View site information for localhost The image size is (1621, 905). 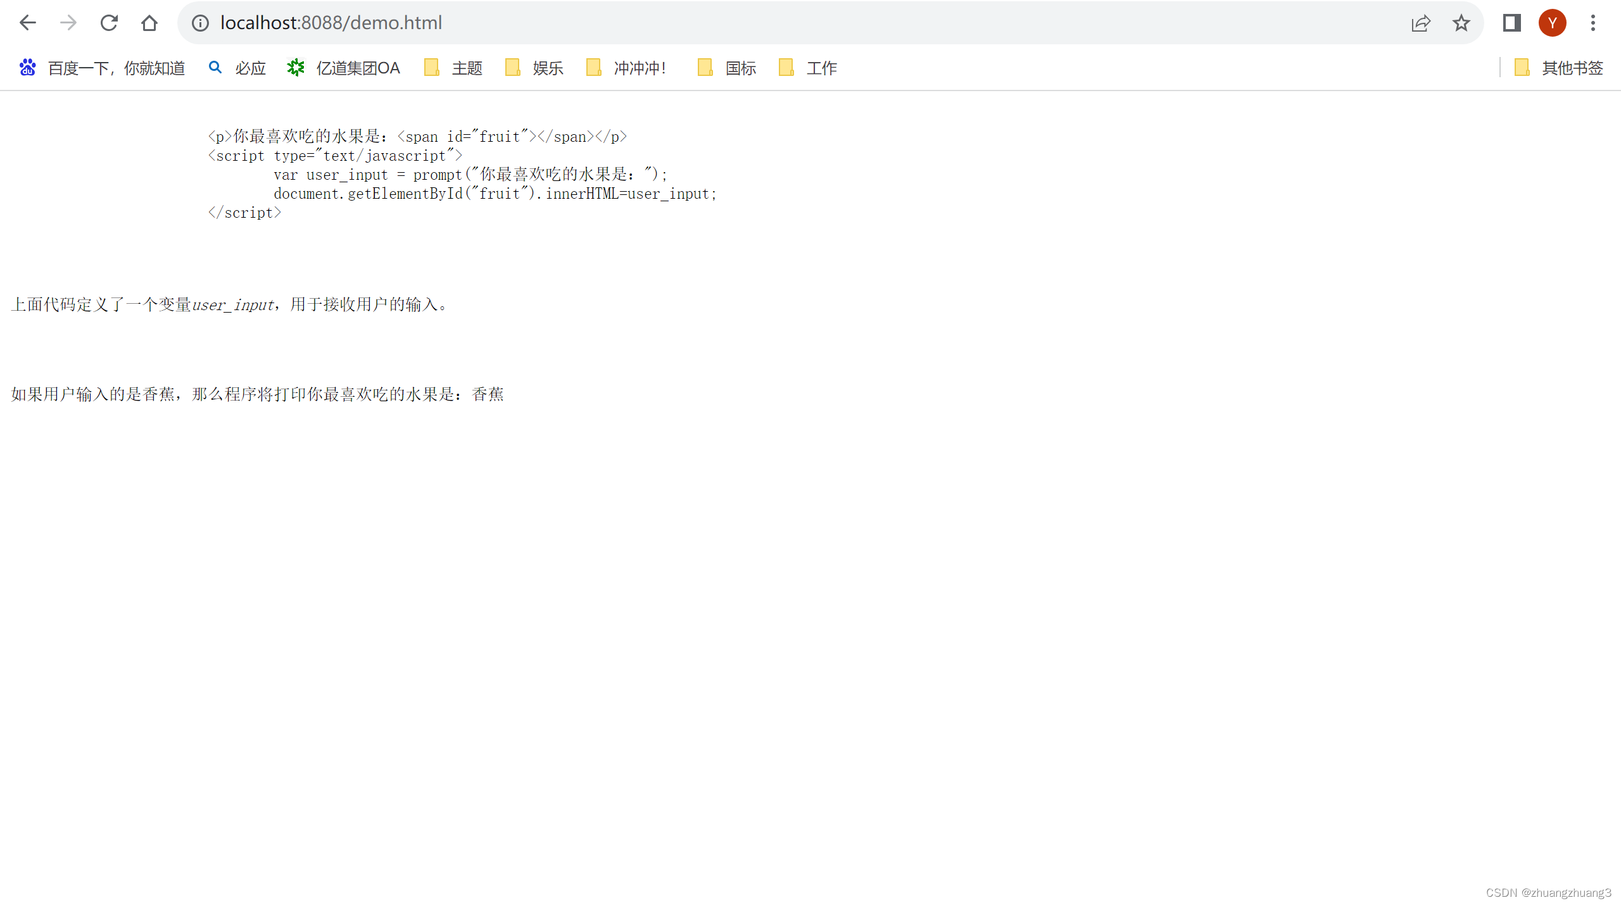pos(200,23)
